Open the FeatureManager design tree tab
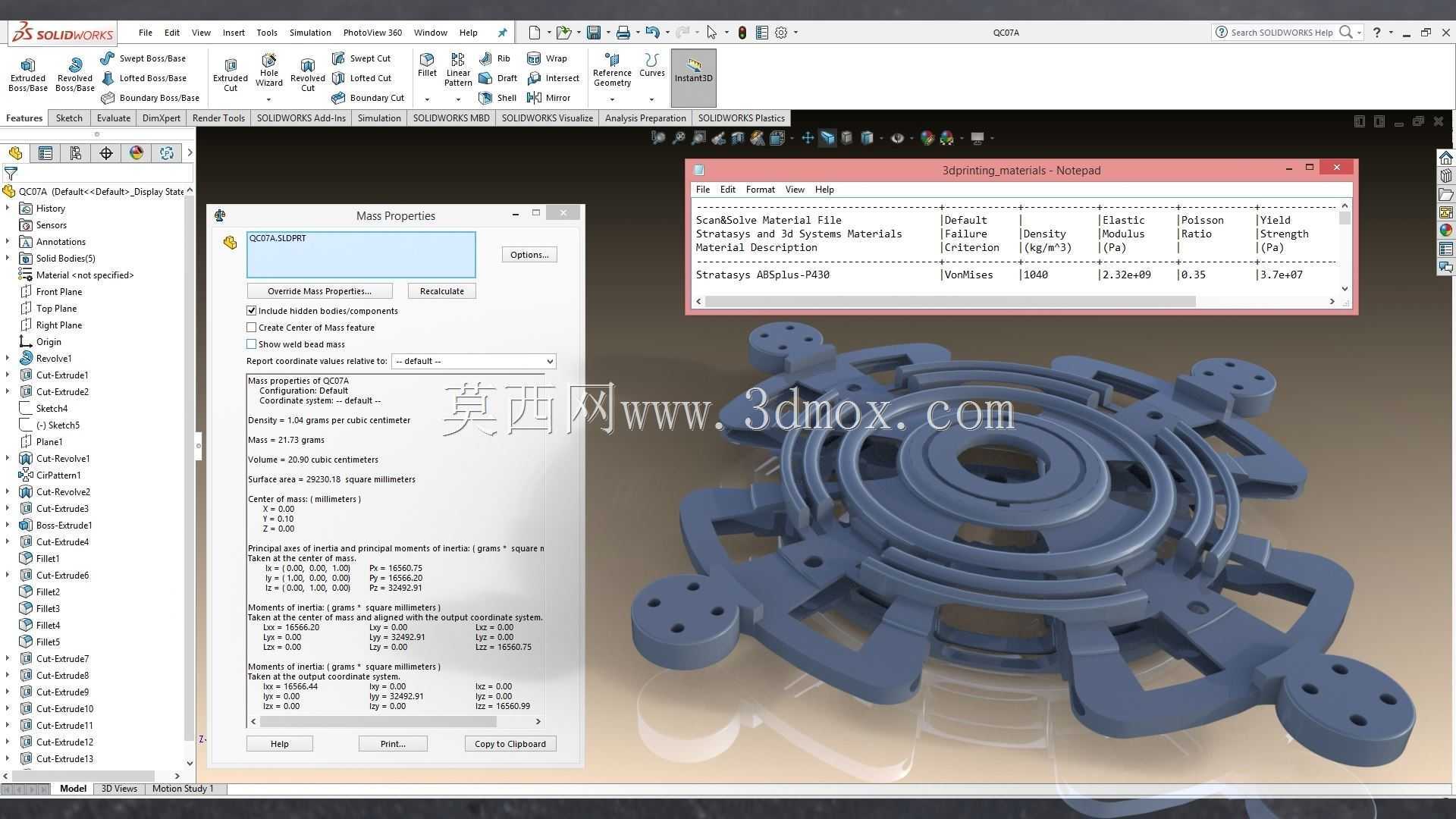Viewport: 1456px width, 819px height. [15, 153]
